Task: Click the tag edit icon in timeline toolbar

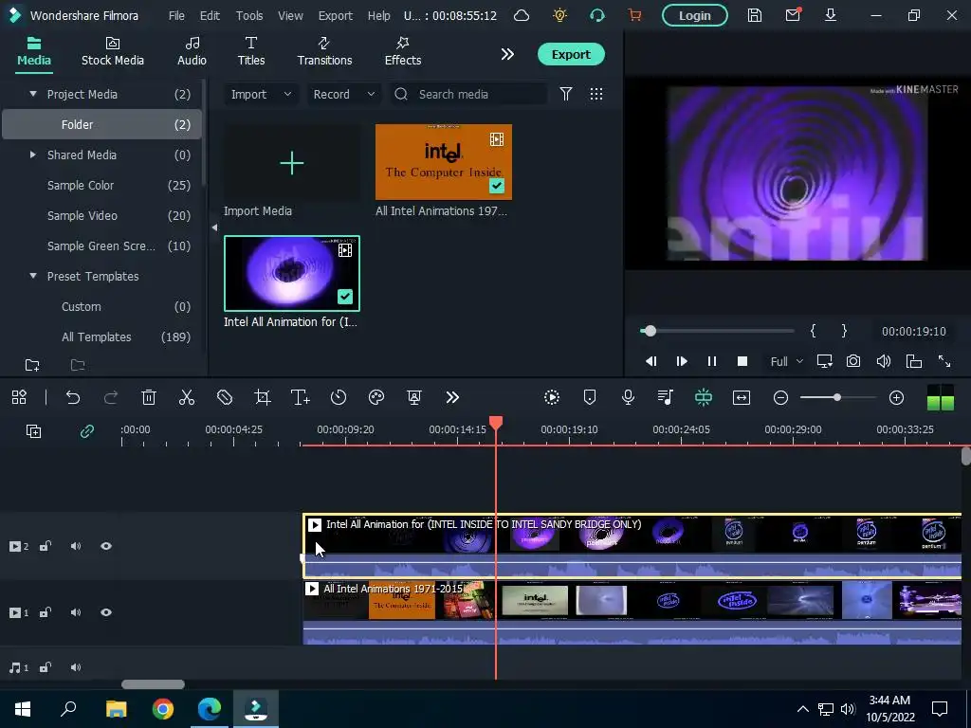Action: pos(225,397)
